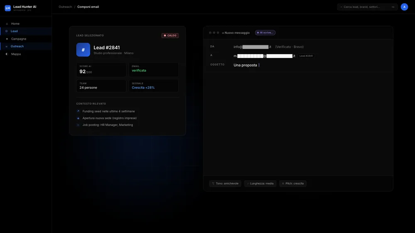Click the Lead #2841 hash avatar

(83, 50)
